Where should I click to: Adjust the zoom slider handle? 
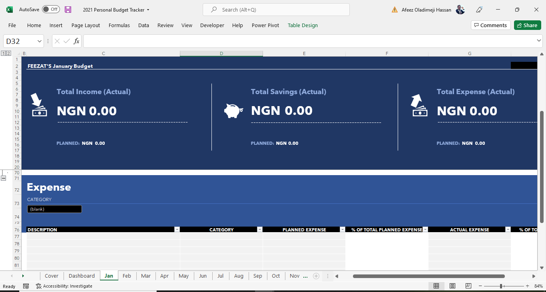(x=501, y=286)
